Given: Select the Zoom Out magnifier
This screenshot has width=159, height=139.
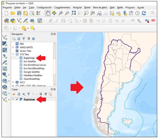Looking at the screenshot, I should (67, 13).
